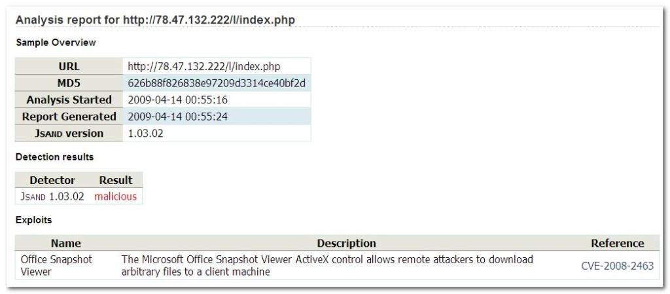This screenshot has width=670, height=294.
Task: Open the CVE-2008-2463 reference link
Action: tap(617, 266)
